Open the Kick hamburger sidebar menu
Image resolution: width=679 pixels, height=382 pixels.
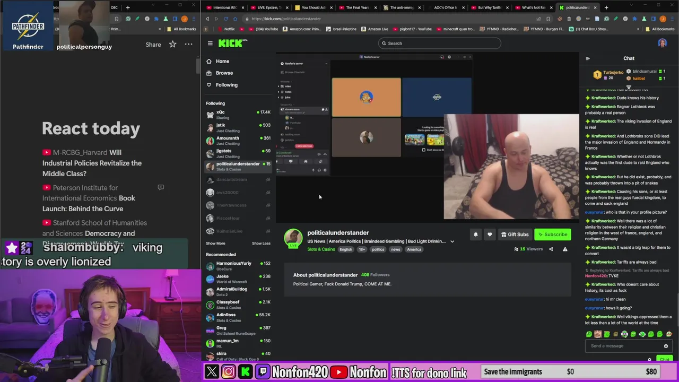click(x=210, y=44)
